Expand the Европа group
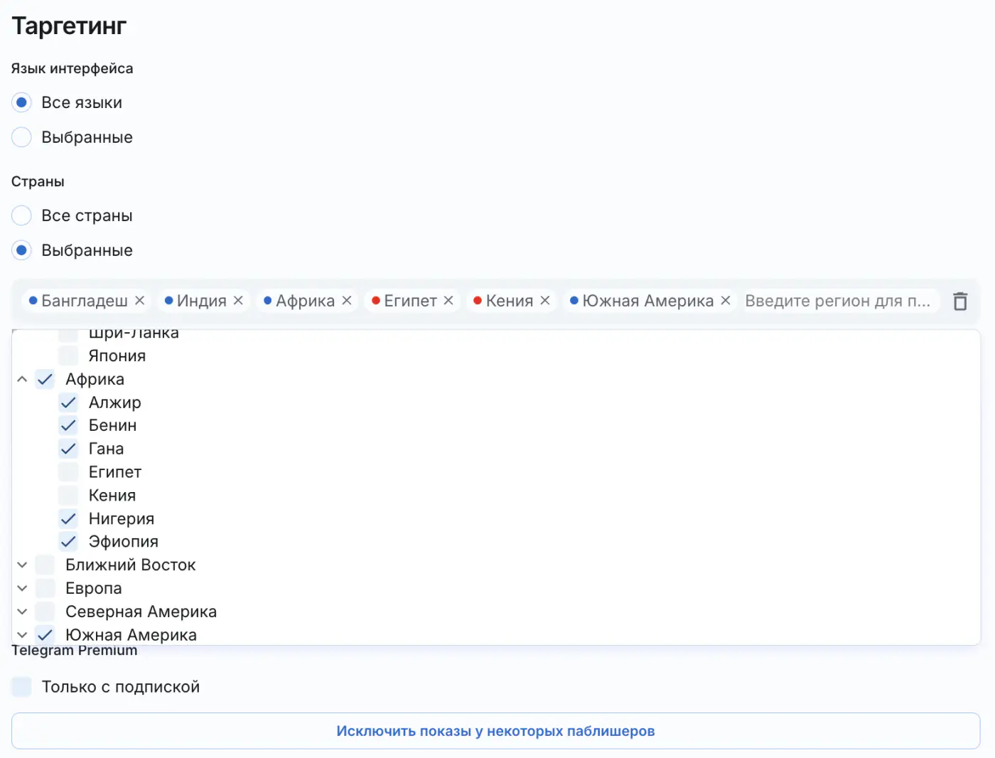Image resolution: width=995 pixels, height=758 pixels. [22, 588]
